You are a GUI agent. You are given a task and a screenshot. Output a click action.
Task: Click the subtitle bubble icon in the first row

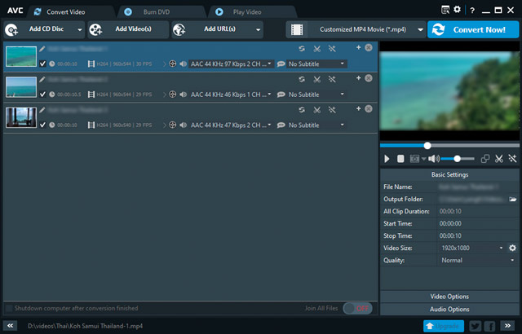pyautogui.click(x=281, y=64)
